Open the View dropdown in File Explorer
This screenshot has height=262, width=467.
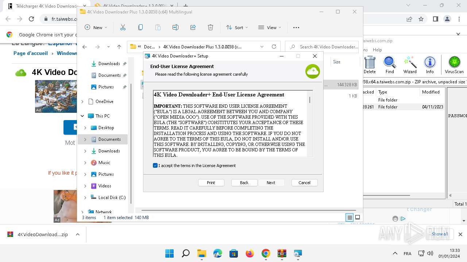tap(270, 27)
